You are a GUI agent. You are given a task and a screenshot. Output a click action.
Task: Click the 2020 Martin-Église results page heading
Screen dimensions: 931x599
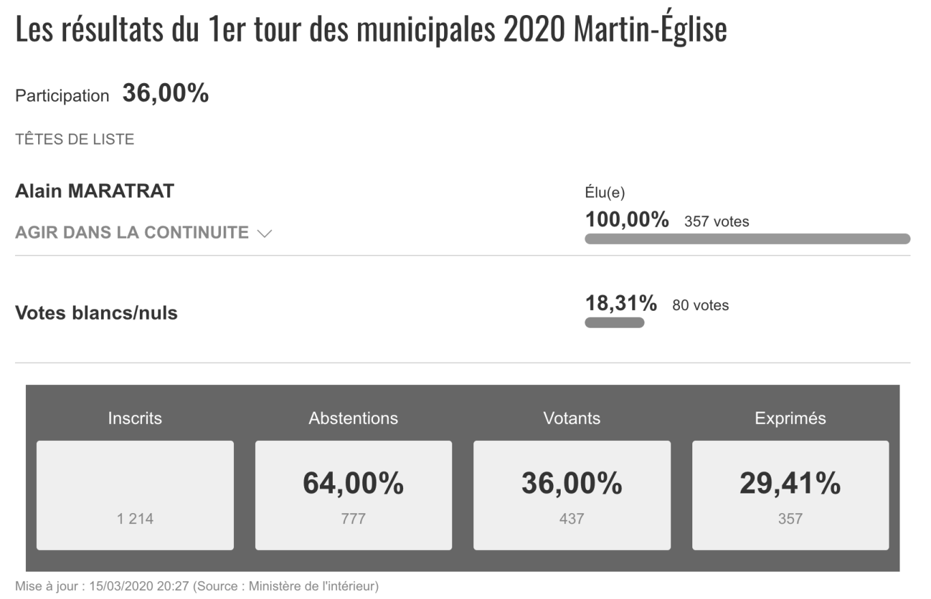(371, 30)
